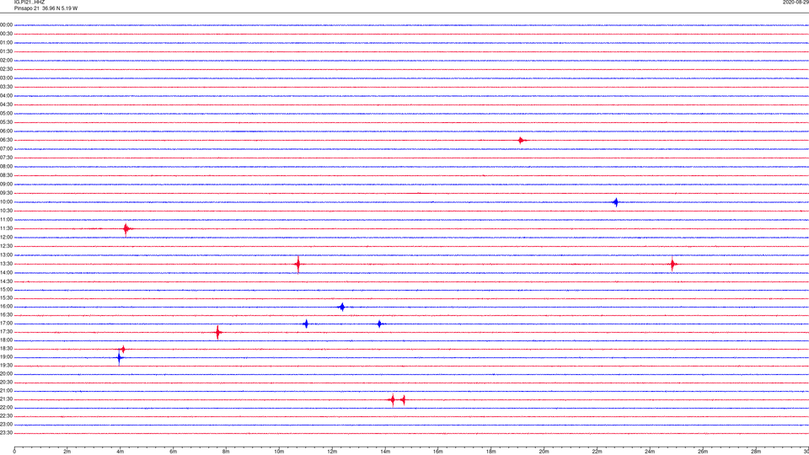Click the 18:30 time label

[x=6, y=349]
